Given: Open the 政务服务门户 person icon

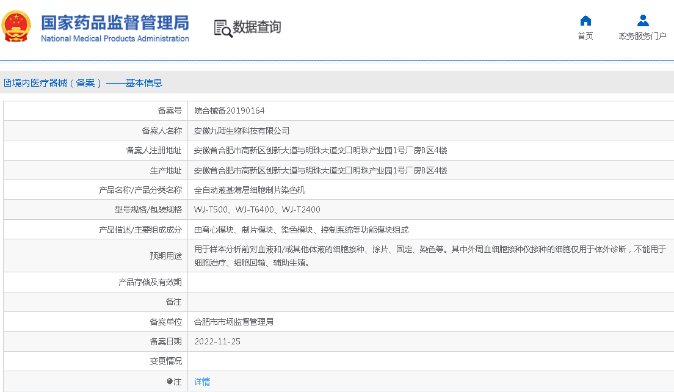Looking at the screenshot, I should coord(642,21).
